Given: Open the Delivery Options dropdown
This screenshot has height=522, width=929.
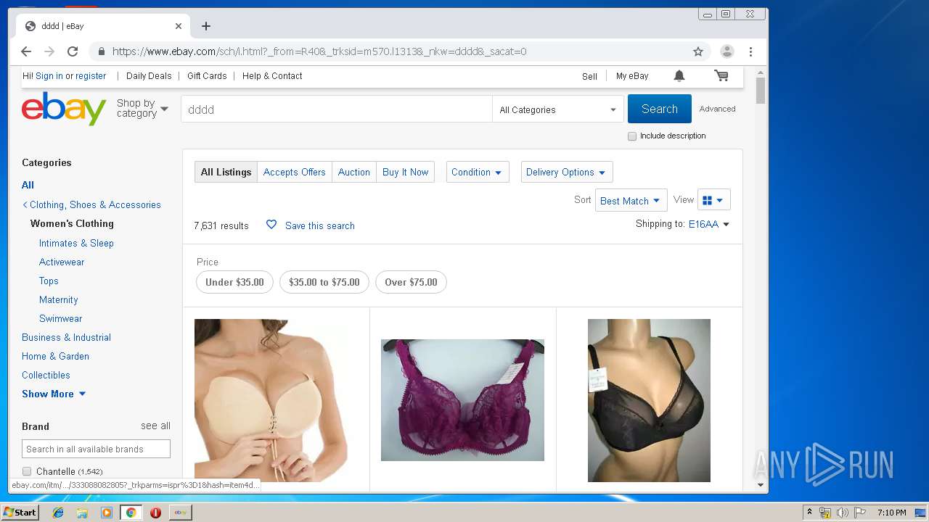Looking at the screenshot, I should click(x=567, y=172).
